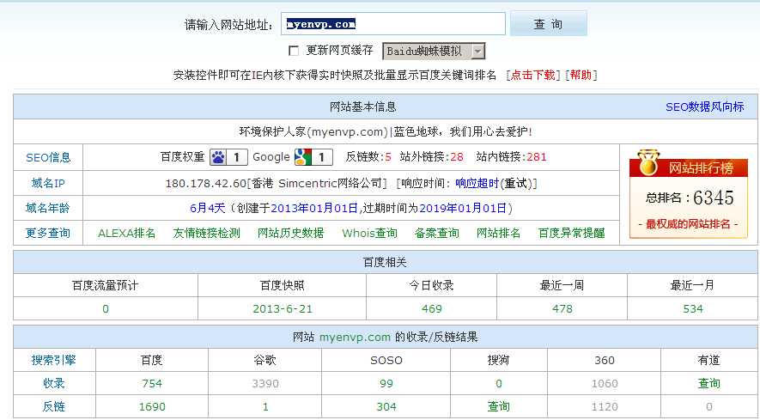Toggle the 更新网页缓存 checkbox

coord(293,51)
